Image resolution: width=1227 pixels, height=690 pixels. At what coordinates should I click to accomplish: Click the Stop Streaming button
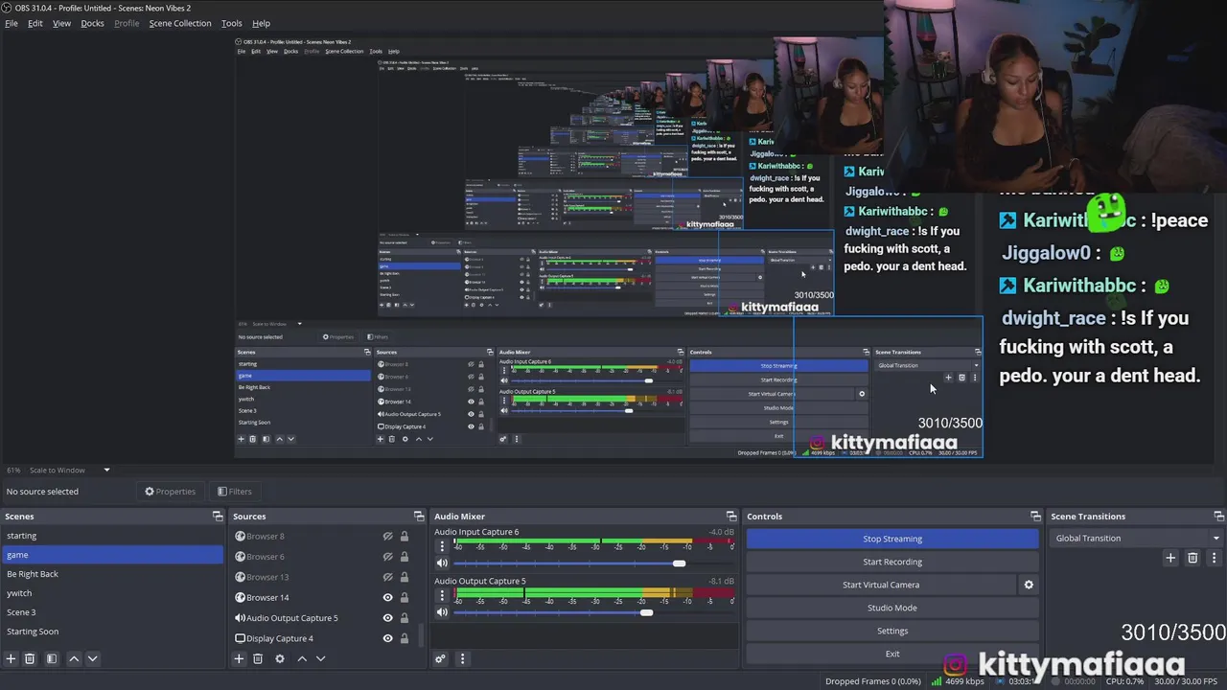click(x=892, y=539)
